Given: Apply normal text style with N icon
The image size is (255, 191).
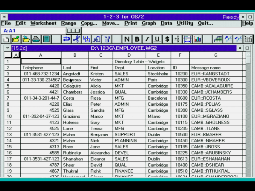Looking at the screenshot, I should point(127,39).
